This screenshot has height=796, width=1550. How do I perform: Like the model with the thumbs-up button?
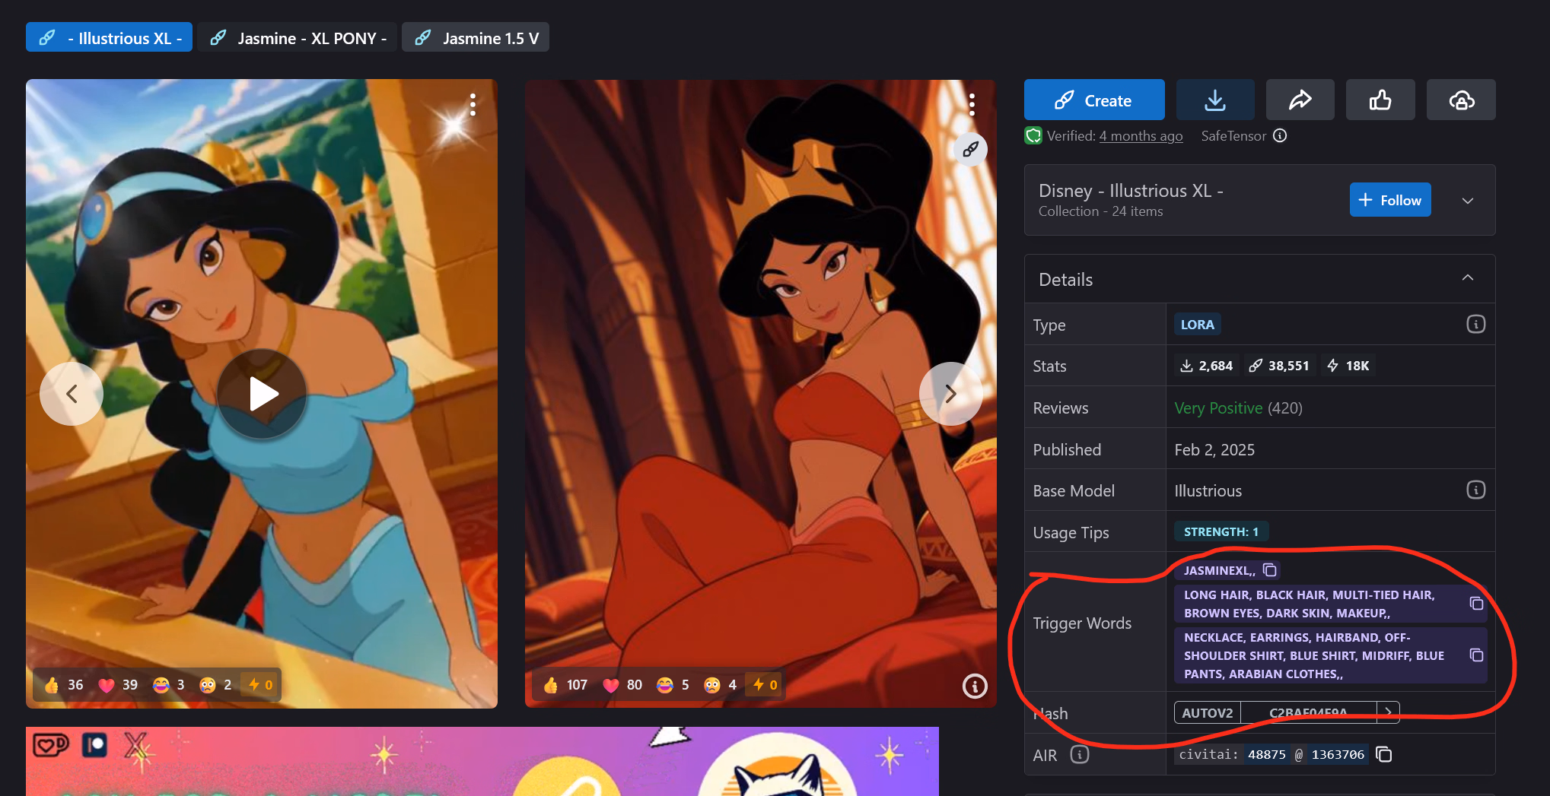1380,100
